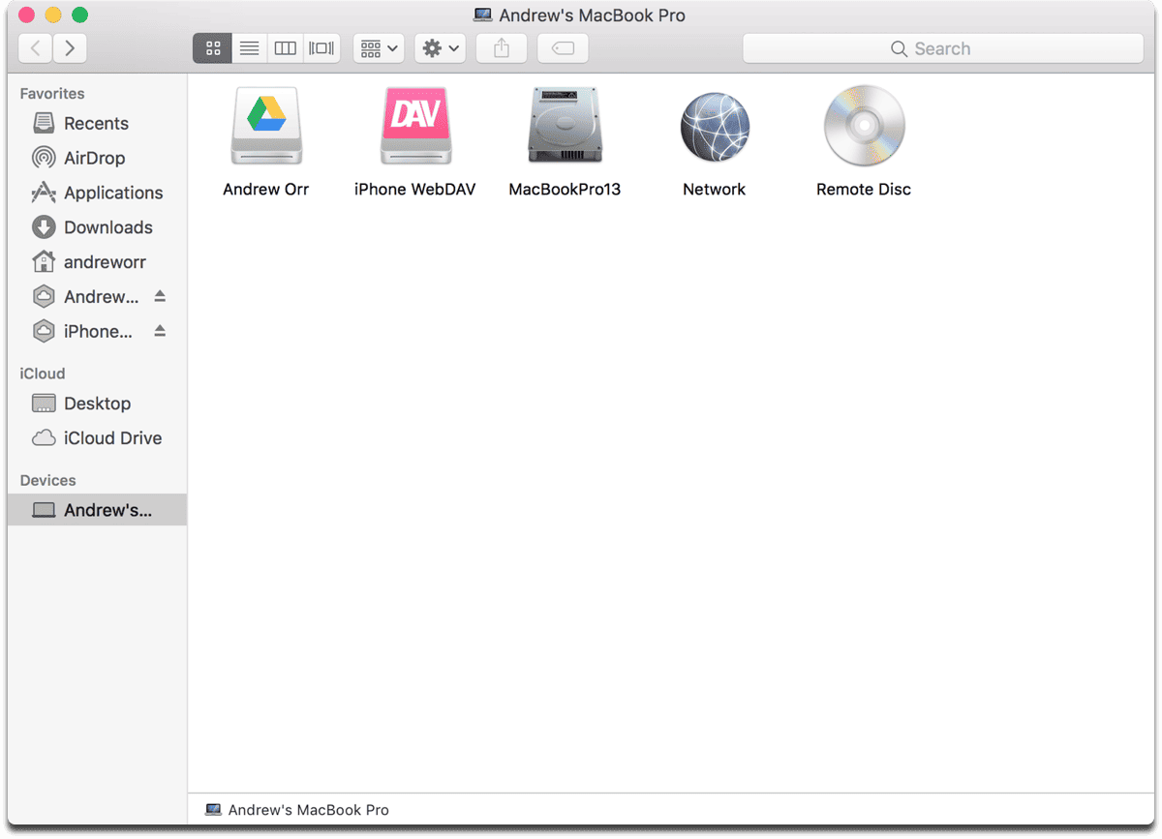Select the Andrew... volume in the sidebar

(97, 297)
